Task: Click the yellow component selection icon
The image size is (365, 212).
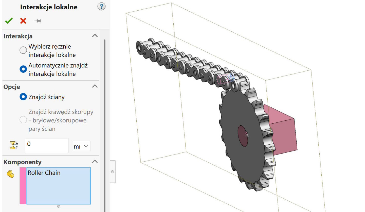Action: [x=10, y=174]
